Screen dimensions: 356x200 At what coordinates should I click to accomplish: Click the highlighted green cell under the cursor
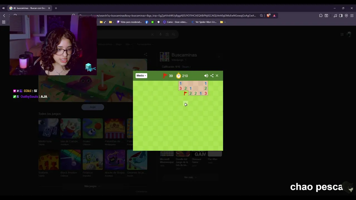(186, 103)
